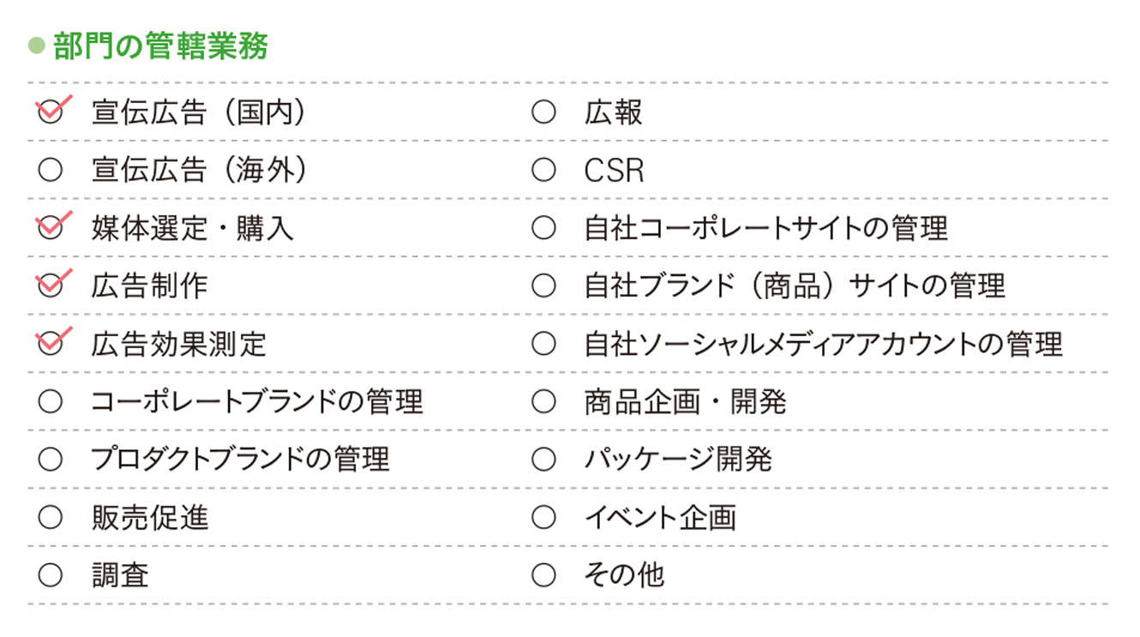
Task: Uncheck the 広告制作 checkbox
Action: coord(51,285)
